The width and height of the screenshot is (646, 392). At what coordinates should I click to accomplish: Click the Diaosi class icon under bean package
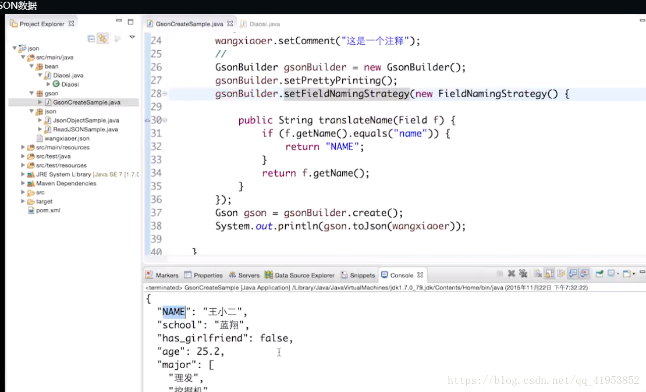pos(56,84)
